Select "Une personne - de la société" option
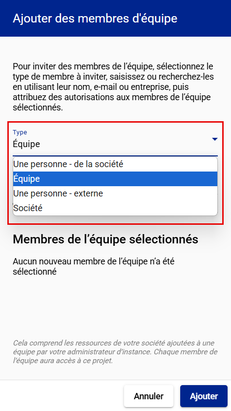The width and height of the screenshot is (231, 411). [x=115, y=164]
